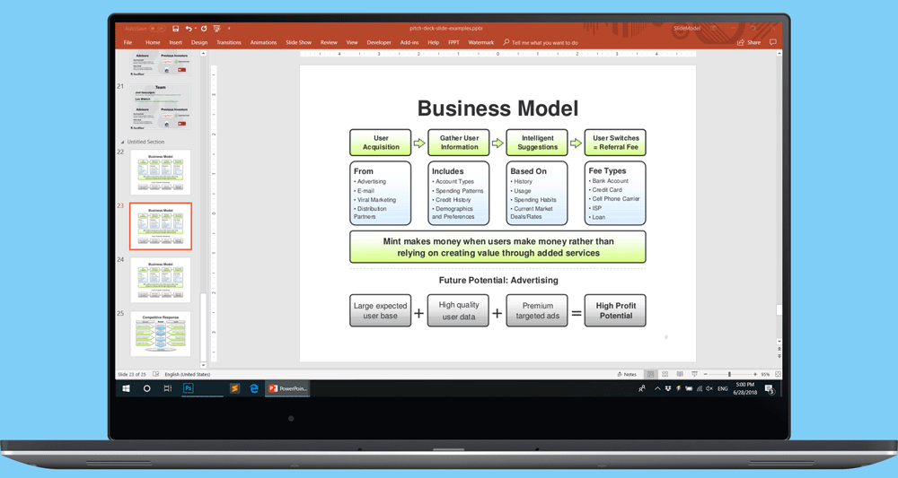Switch to Slide Sorter view icon
898x478 pixels.
[x=665, y=375]
